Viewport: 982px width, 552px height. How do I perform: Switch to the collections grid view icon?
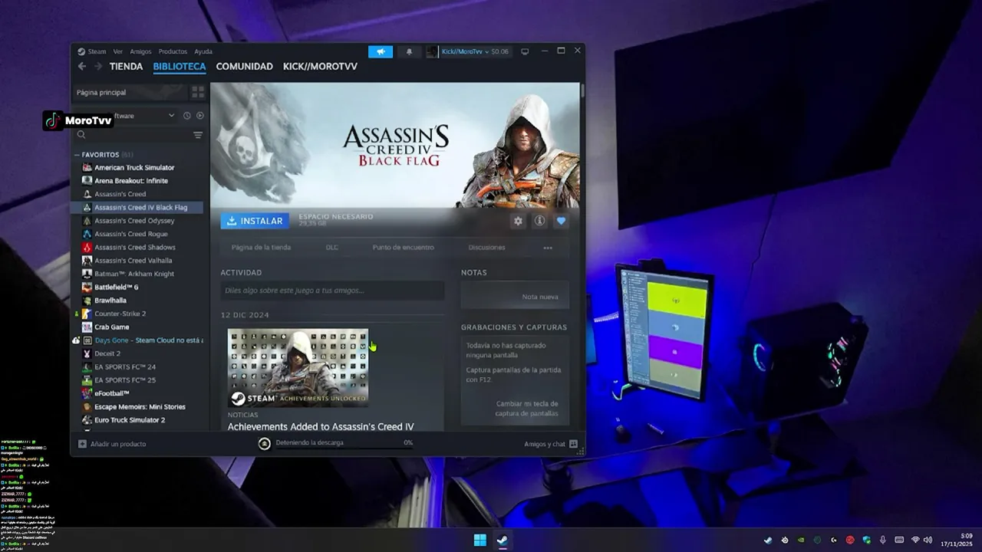[x=198, y=92]
